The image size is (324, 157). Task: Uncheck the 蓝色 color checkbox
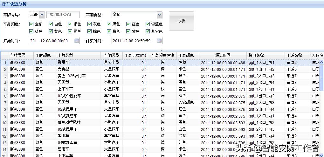(x=31, y=31)
